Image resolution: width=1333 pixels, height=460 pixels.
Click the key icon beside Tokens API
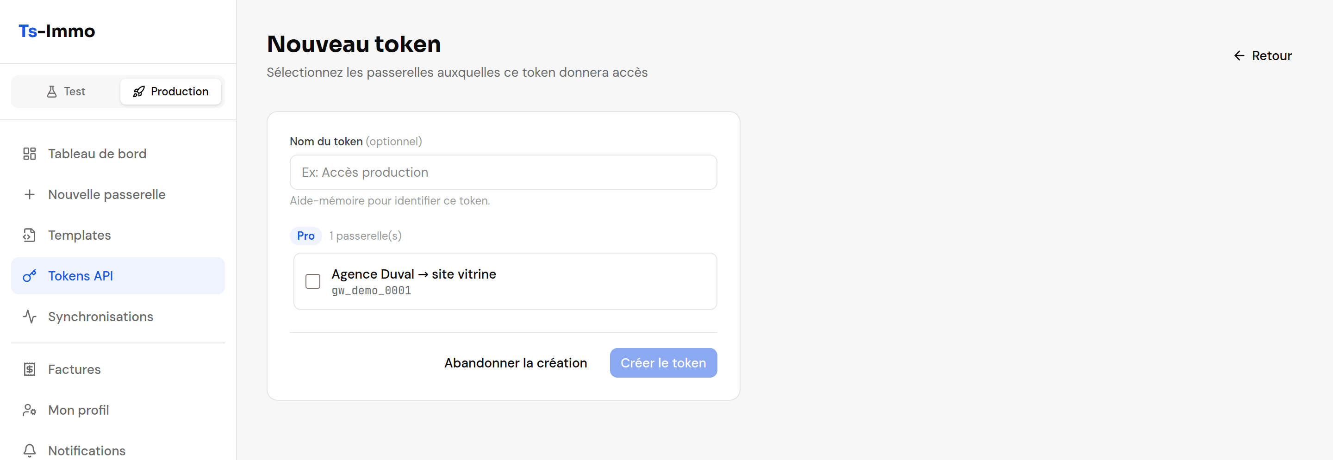click(x=30, y=276)
